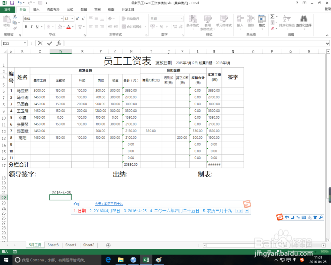The height and width of the screenshot is (265, 331).
Task: Select column D header
Action: 61,52
